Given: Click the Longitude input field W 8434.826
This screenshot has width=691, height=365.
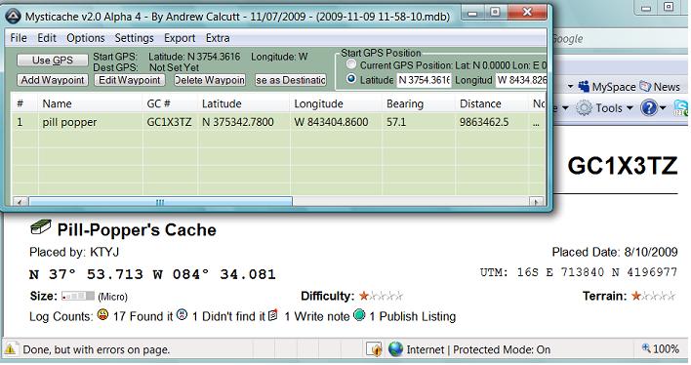Looking at the screenshot, I should [521, 80].
